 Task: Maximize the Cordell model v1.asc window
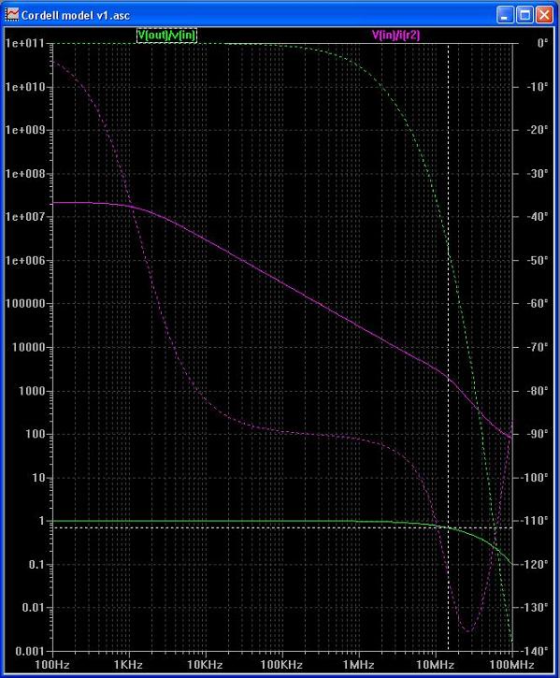click(525, 15)
